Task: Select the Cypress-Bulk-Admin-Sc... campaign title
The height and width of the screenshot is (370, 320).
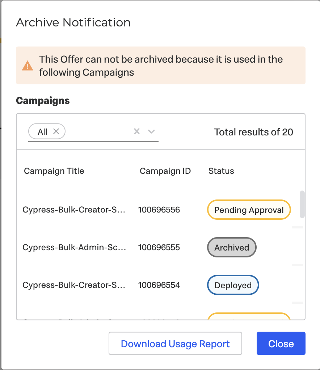Action: point(74,248)
